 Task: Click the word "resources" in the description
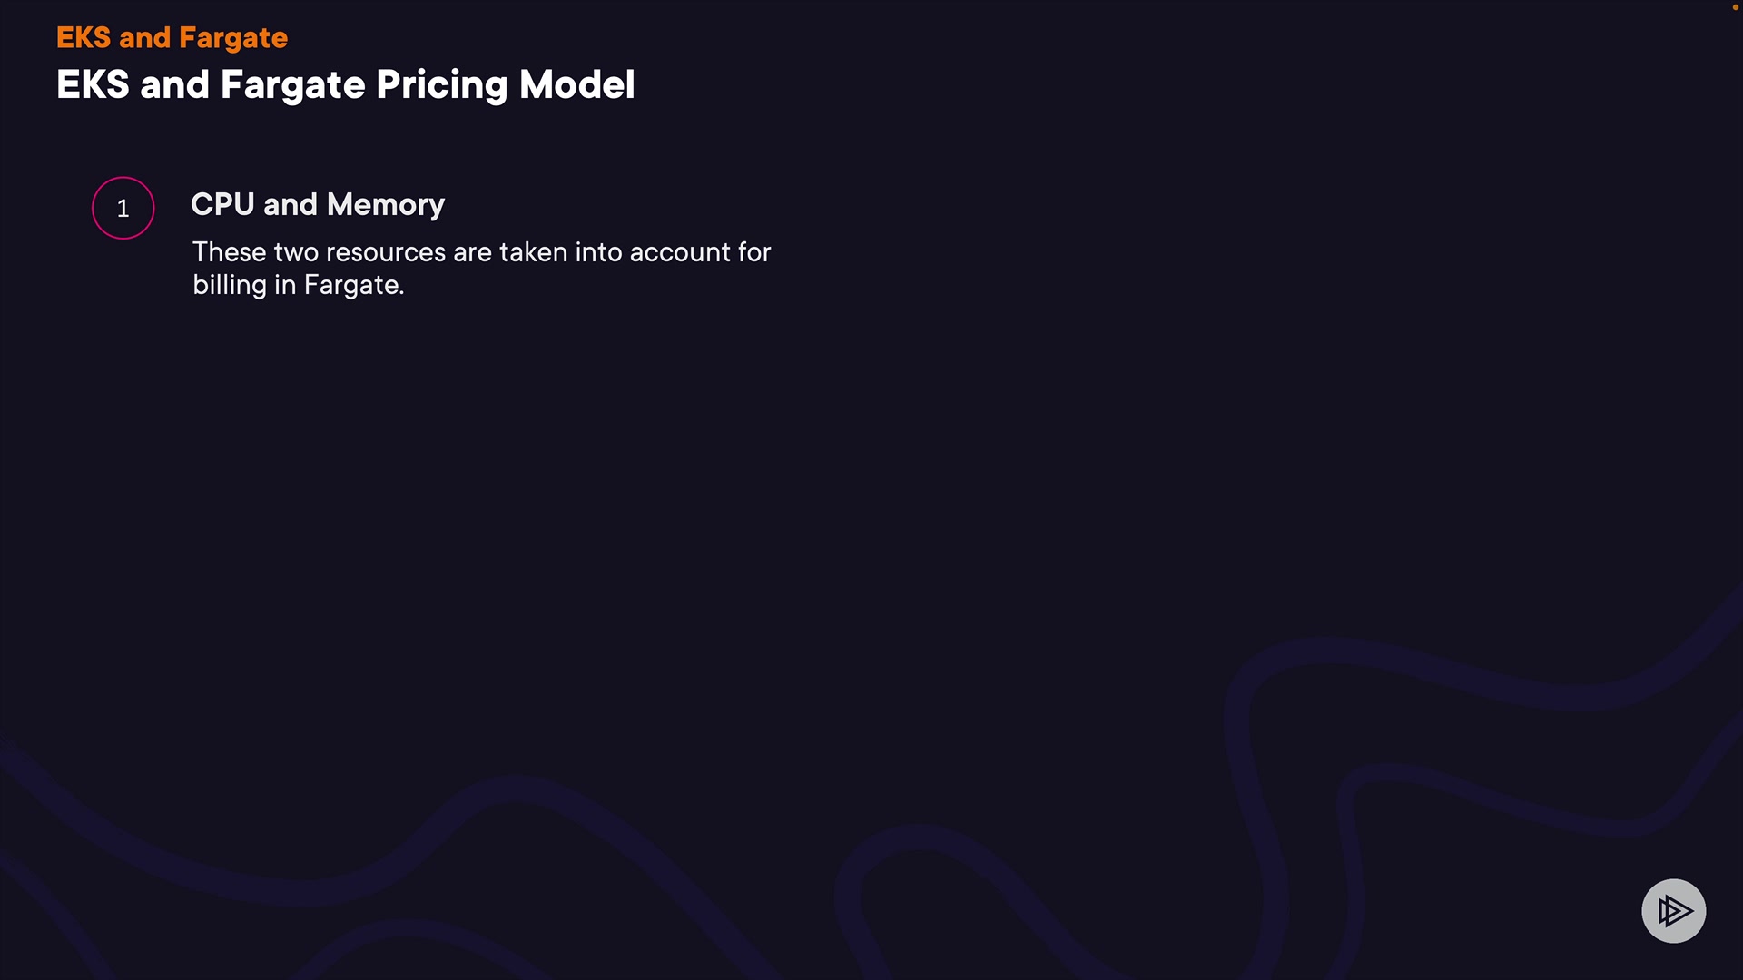[386, 252]
